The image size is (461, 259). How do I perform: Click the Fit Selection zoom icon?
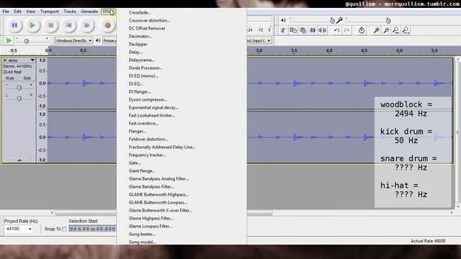(396, 30)
